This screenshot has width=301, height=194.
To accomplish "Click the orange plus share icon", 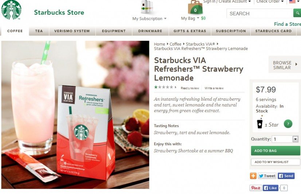I will coord(253,176).
